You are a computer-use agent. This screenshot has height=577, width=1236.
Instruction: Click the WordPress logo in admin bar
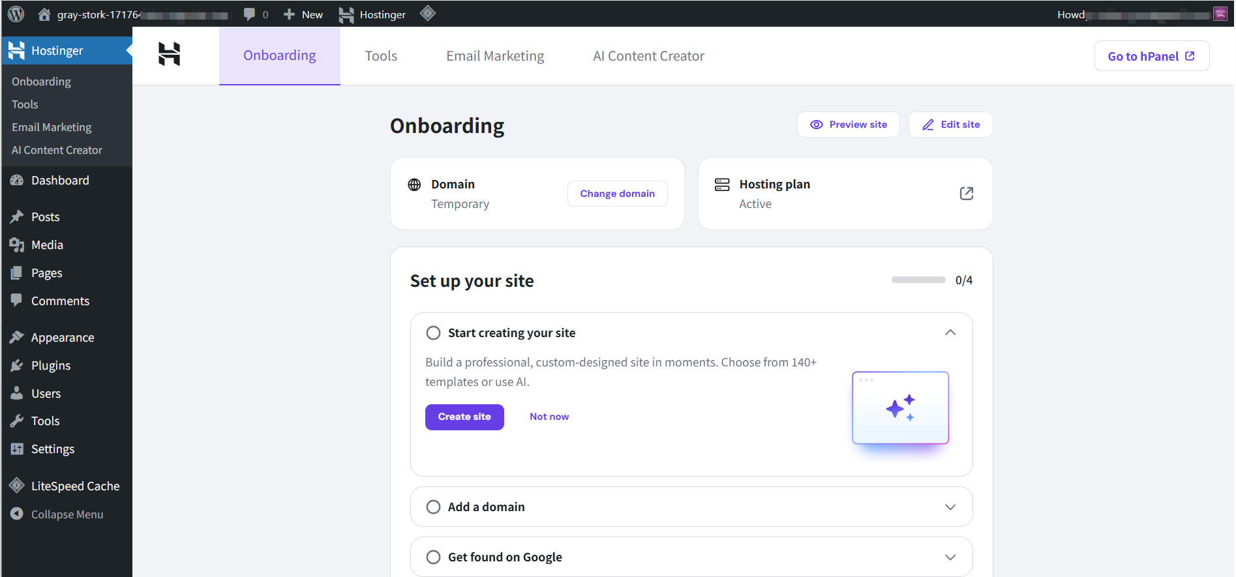(x=16, y=14)
